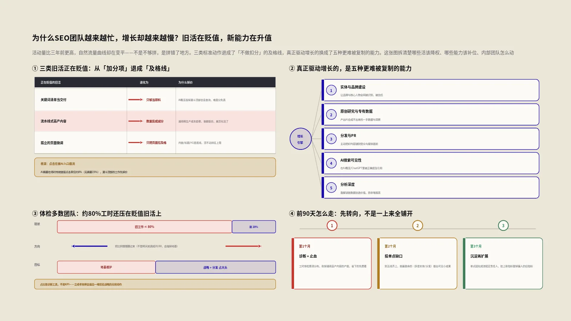
Task: Click red arrow before 只够当原料
Action: tap(136, 100)
